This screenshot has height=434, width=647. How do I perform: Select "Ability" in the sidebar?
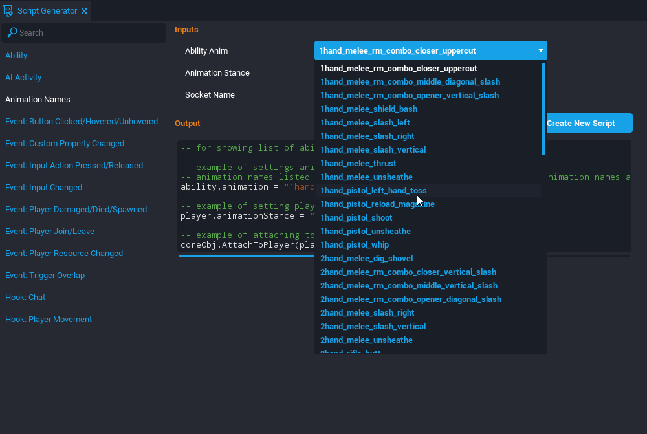coord(16,56)
